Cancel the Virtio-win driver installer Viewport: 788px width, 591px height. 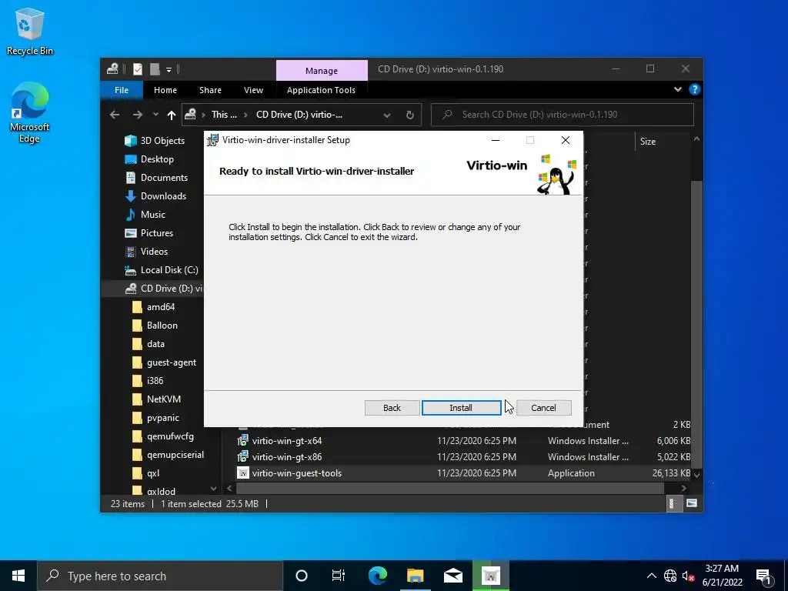pos(544,408)
